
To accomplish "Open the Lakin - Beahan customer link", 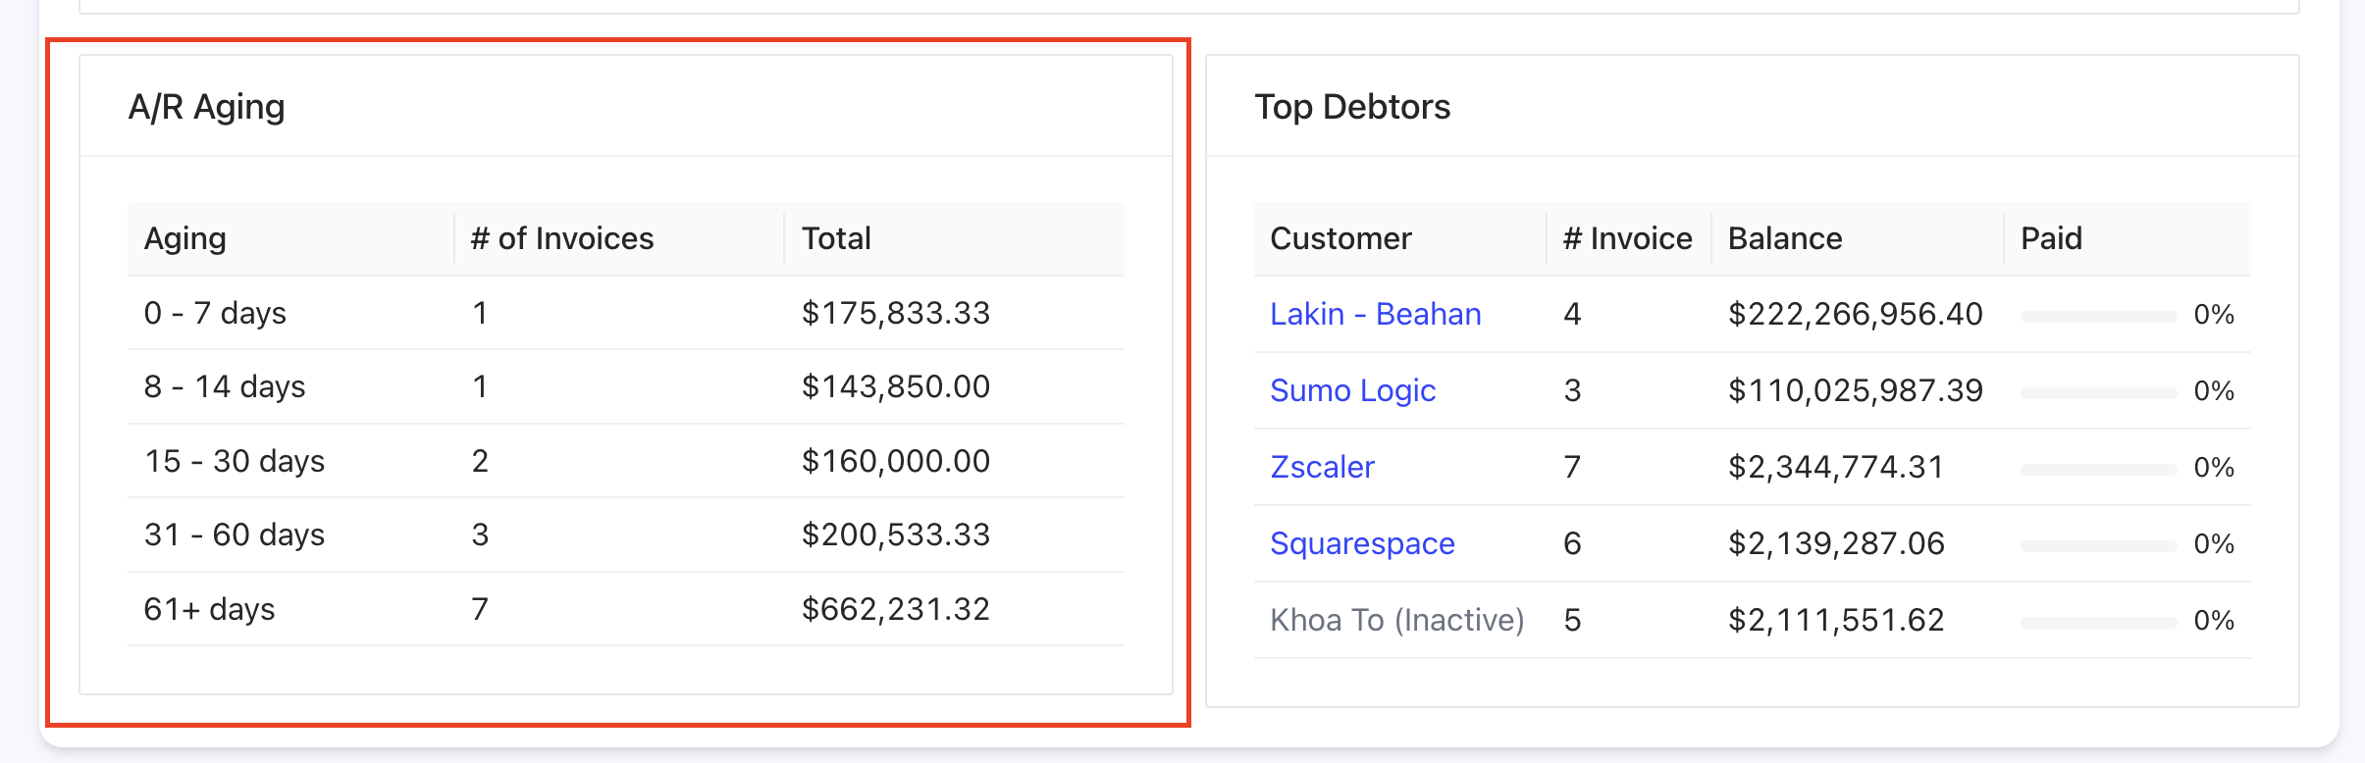I will pos(1375,314).
